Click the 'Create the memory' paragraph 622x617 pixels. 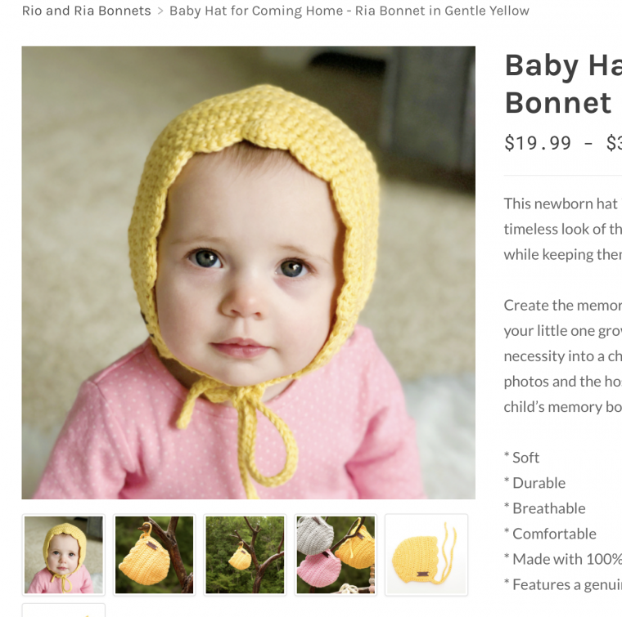(563, 356)
